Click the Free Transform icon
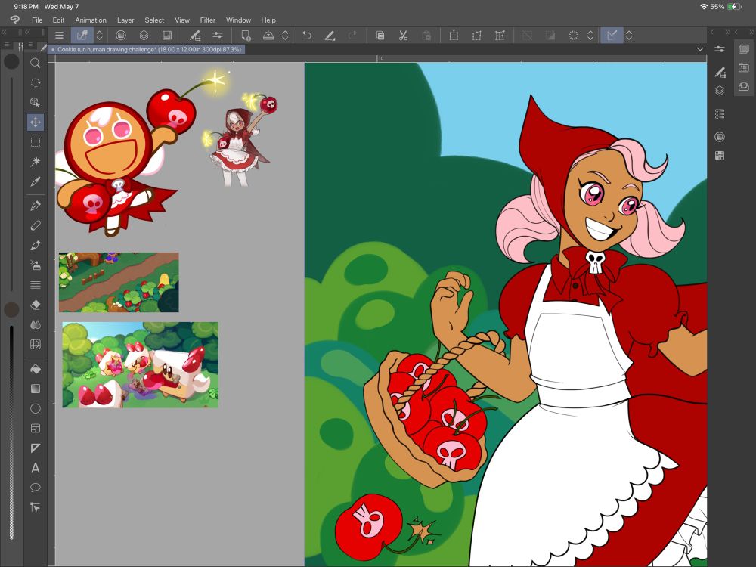 point(477,36)
